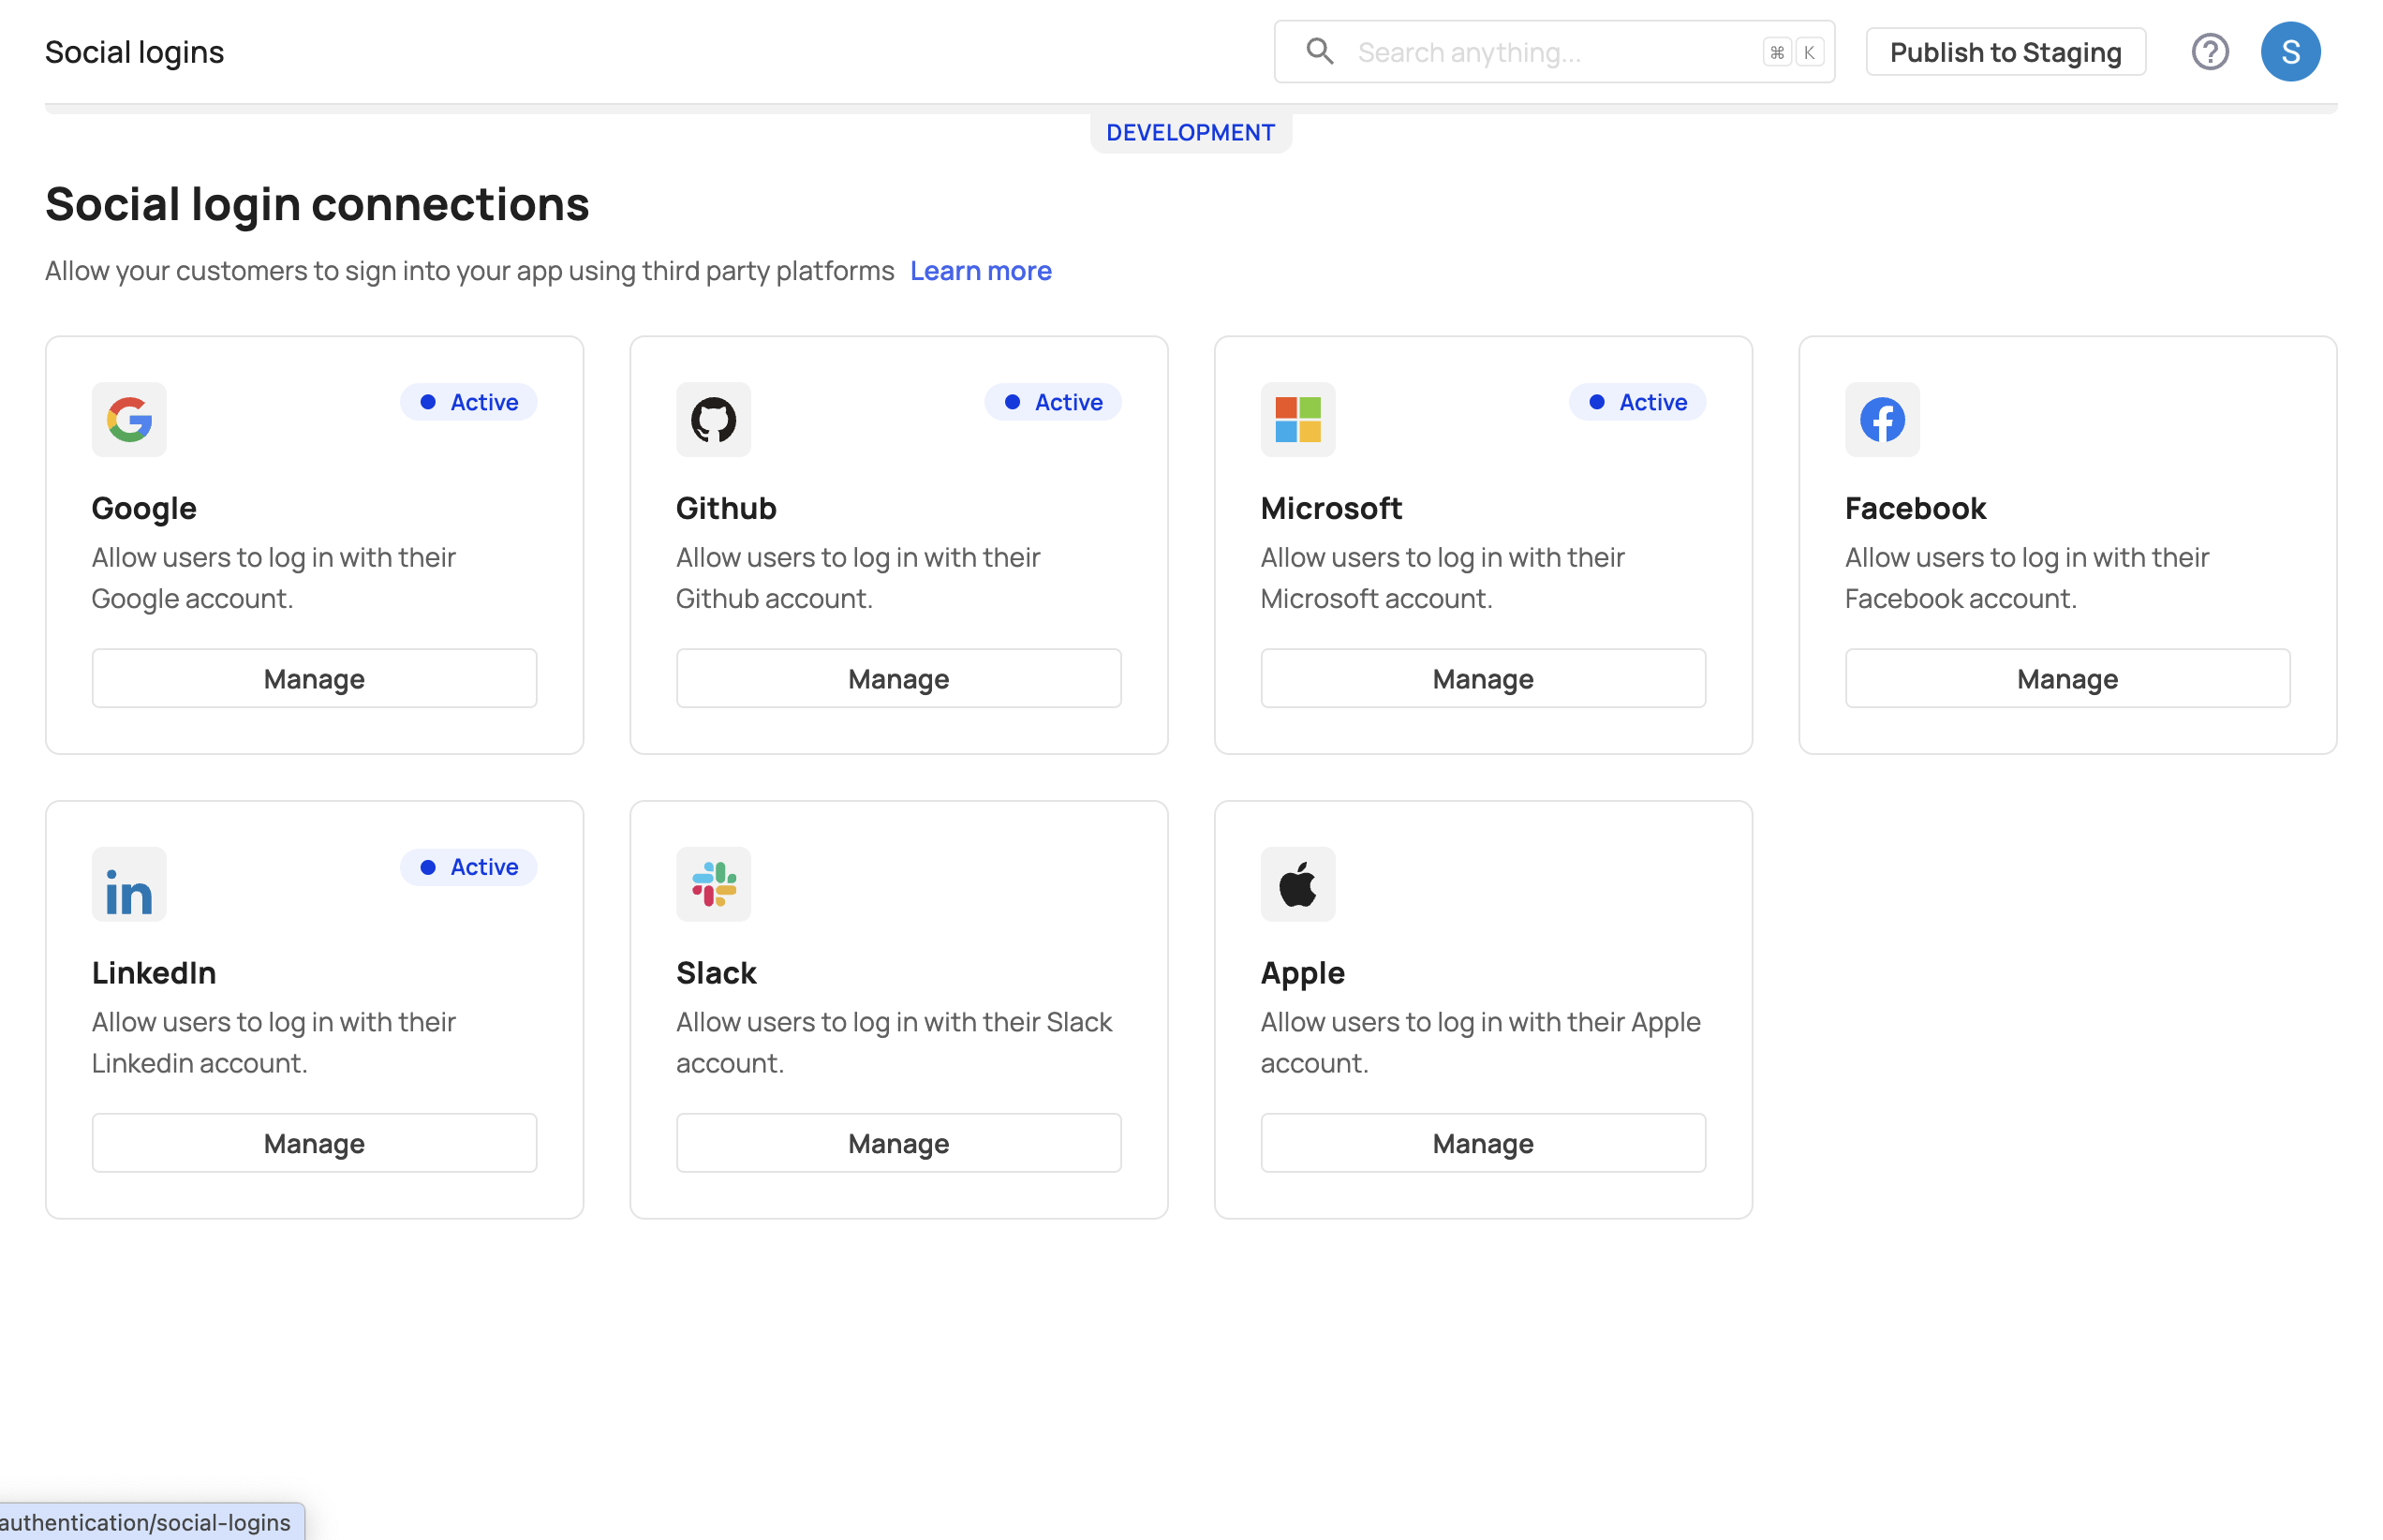Open the user avatar S menu

(2289, 52)
